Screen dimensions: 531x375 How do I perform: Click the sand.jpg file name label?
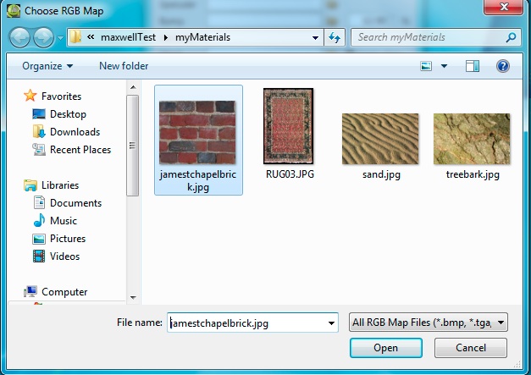(x=381, y=174)
